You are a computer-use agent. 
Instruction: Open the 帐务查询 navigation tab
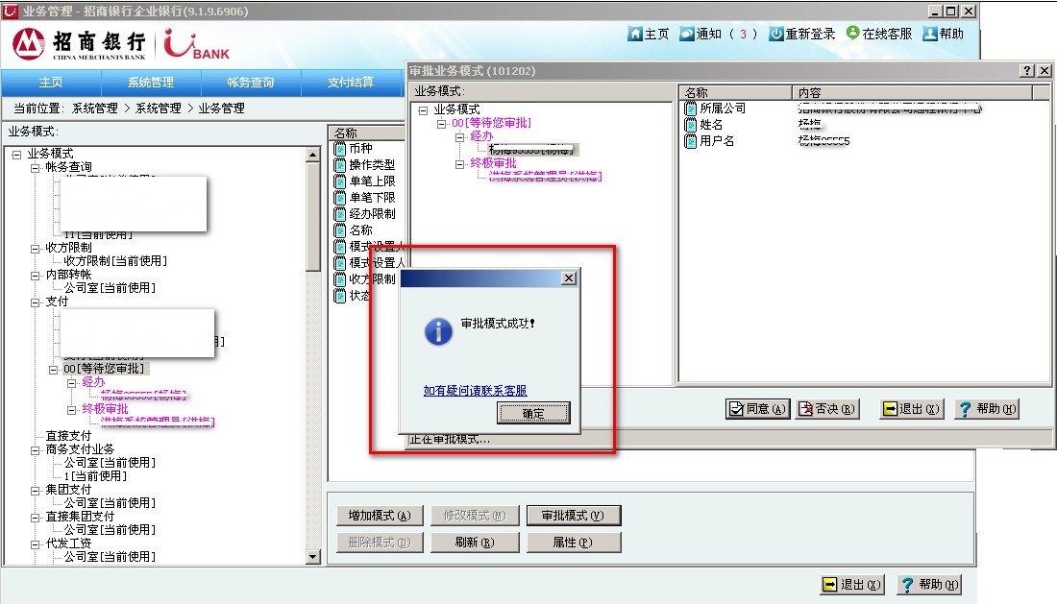click(x=251, y=83)
